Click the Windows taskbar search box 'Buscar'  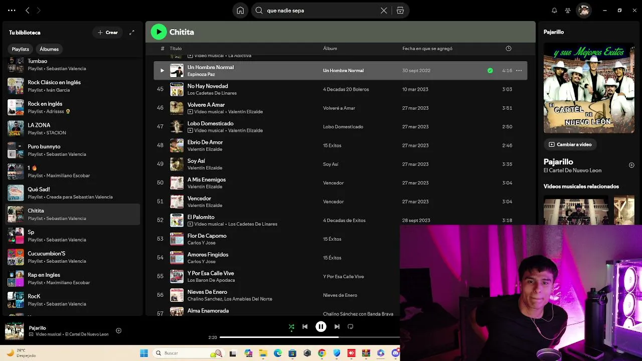click(x=188, y=353)
